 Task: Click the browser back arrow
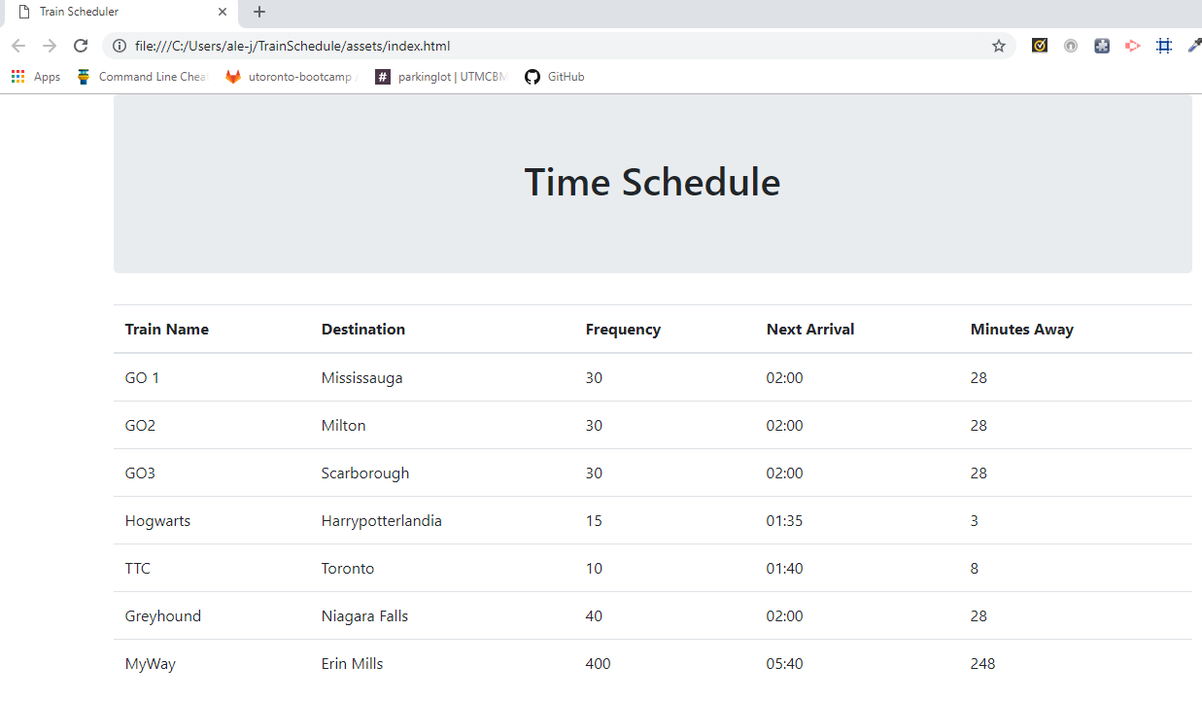[x=18, y=46]
